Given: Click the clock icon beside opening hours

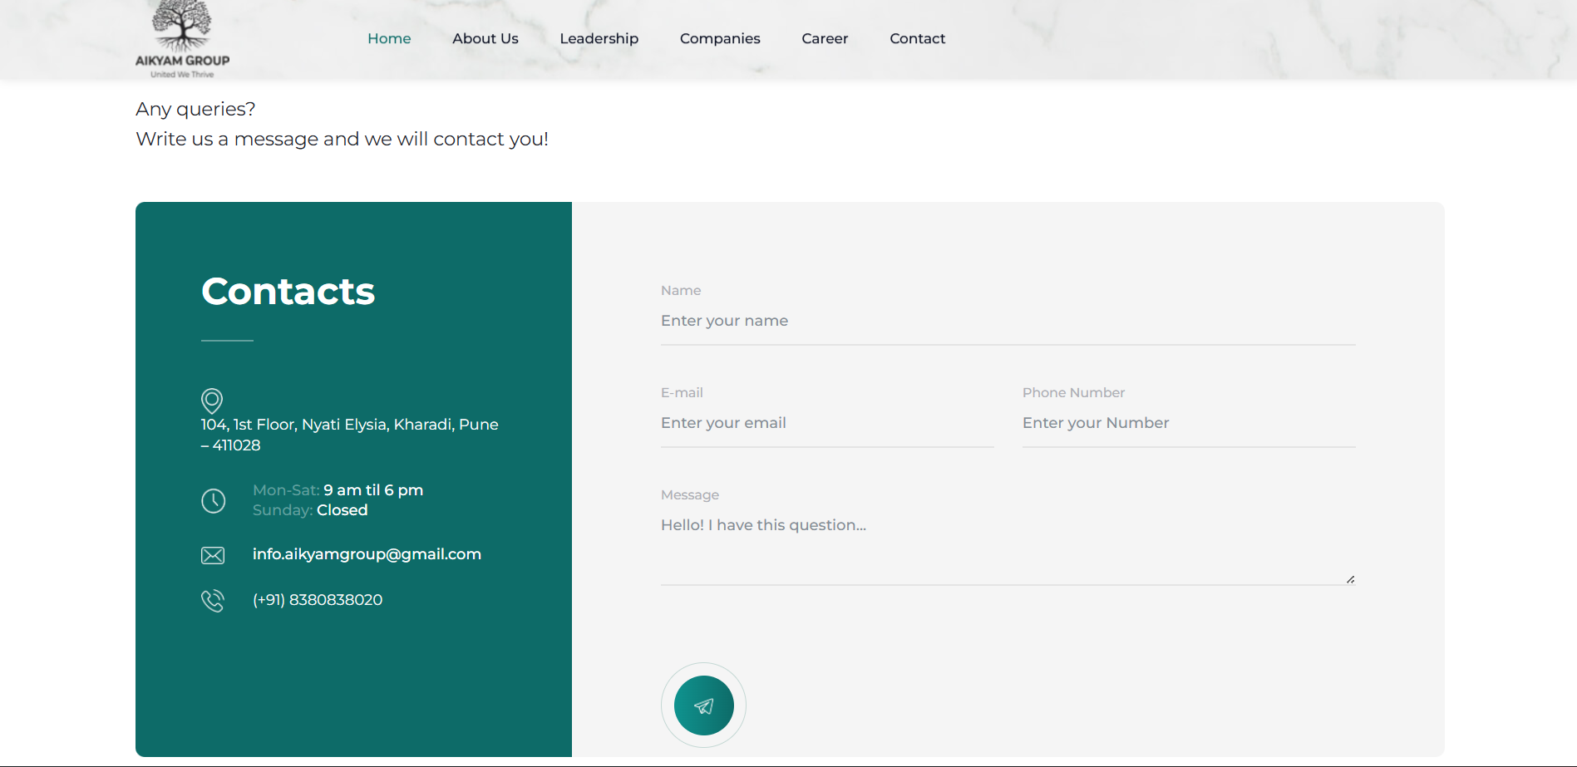Looking at the screenshot, I should [x=214, y=500].
